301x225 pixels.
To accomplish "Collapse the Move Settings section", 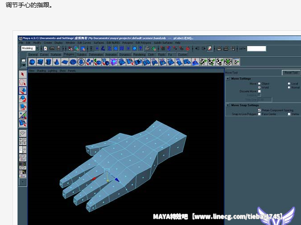I will pyautogui.click(x=228, y=79).
